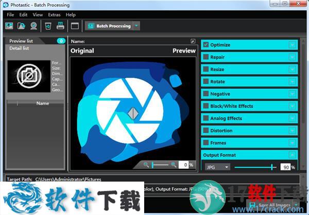Collapse the Output Format section arrow
The height and width of the screenshot is (215, 309).
(292, 155)
